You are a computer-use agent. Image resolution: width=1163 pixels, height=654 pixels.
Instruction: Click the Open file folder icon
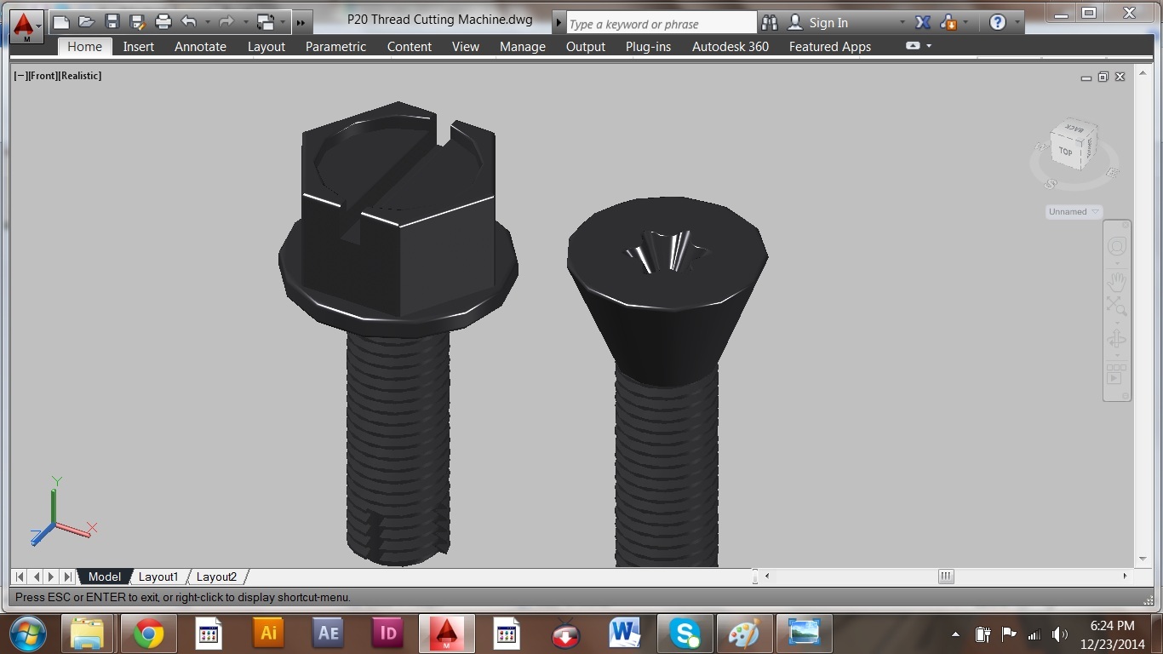coord(86,22)
